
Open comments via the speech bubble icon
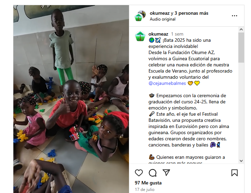[153, 173]
